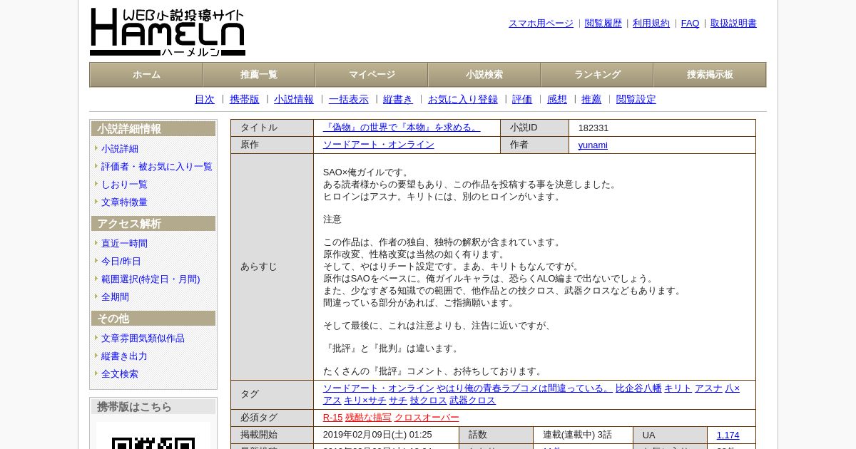Click お気に入り登録 link
The image size is (856, 449).
[x=463, y=100]
